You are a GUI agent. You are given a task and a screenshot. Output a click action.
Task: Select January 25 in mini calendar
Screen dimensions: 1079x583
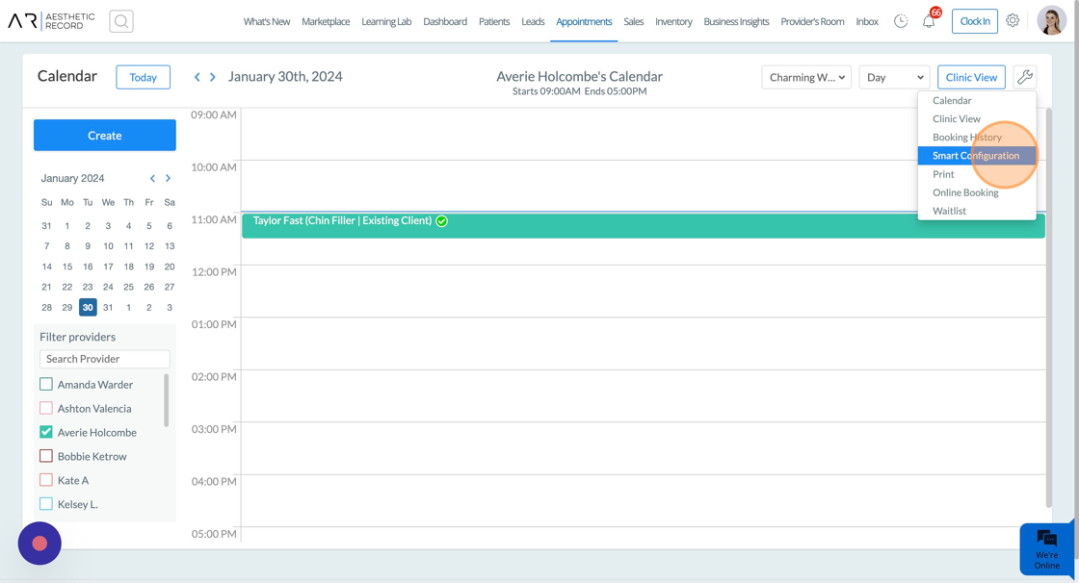[x=129, y=287]
